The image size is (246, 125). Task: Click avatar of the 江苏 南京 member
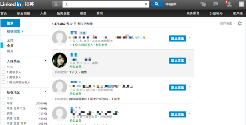(x=59, y=38)
